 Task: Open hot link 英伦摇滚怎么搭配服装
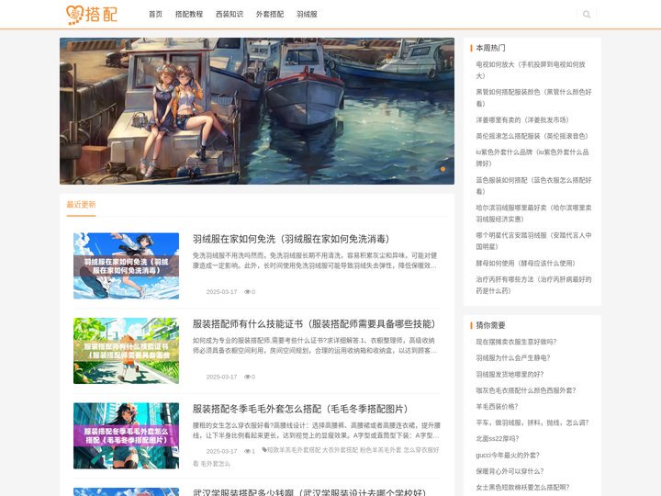coord(532,136)
